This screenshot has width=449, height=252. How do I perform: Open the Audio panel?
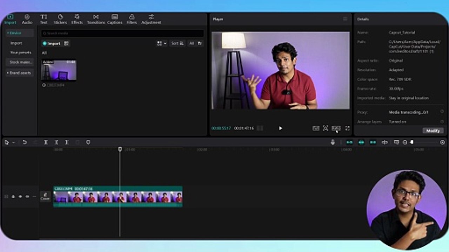click(27, 19)
